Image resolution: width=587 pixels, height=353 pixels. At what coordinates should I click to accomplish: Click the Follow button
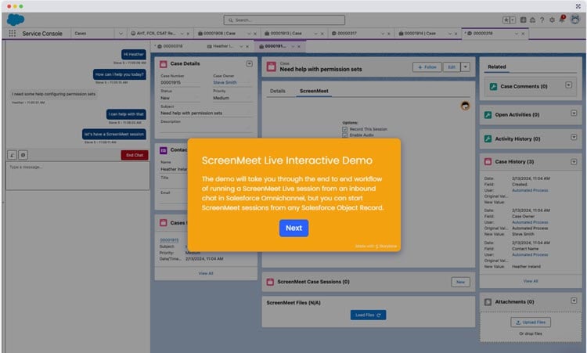point(427,67)
